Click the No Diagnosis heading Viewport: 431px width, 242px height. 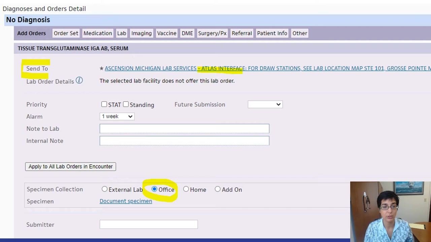click(x=28, y=20)
